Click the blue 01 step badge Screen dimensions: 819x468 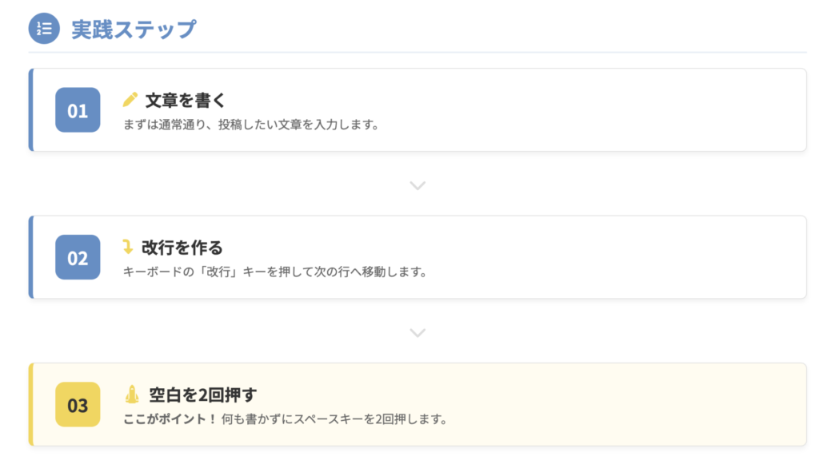click(78, 110)
